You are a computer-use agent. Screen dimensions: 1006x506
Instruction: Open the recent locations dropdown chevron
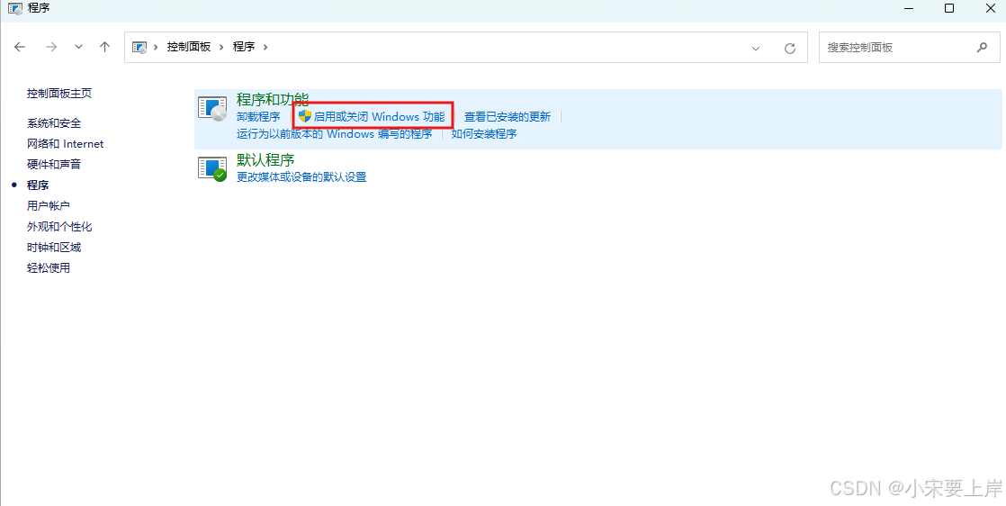pos(78,47)
